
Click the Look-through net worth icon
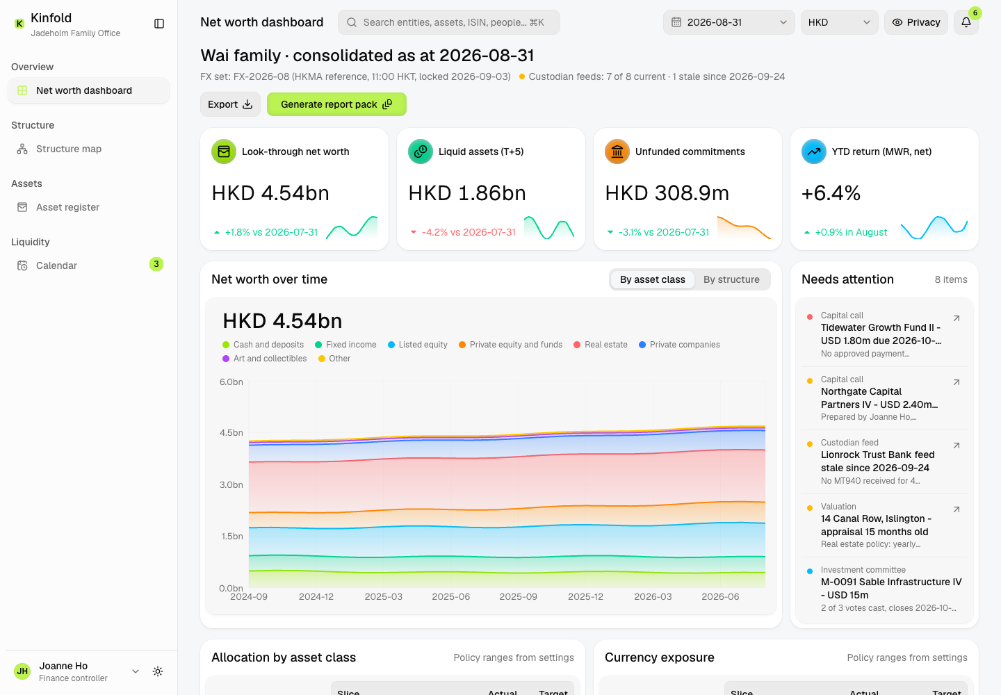coord(224,152)
